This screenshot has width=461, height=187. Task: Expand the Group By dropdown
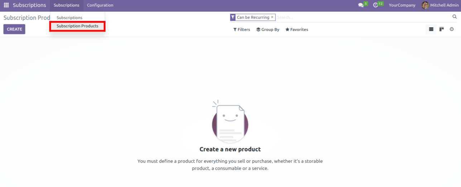tap(268, 30)
